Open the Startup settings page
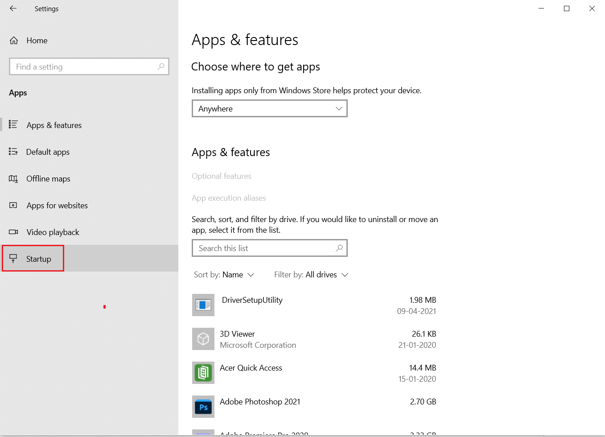Image resolution: width=605 pixels, height=437 pixels. click(38, 259)
